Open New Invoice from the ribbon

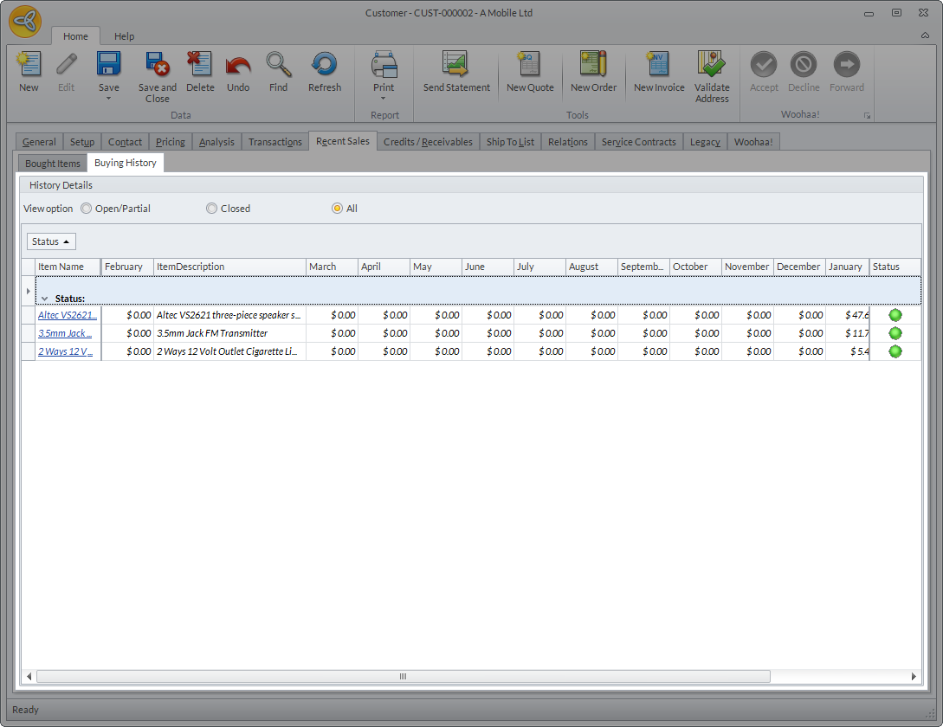658,66
